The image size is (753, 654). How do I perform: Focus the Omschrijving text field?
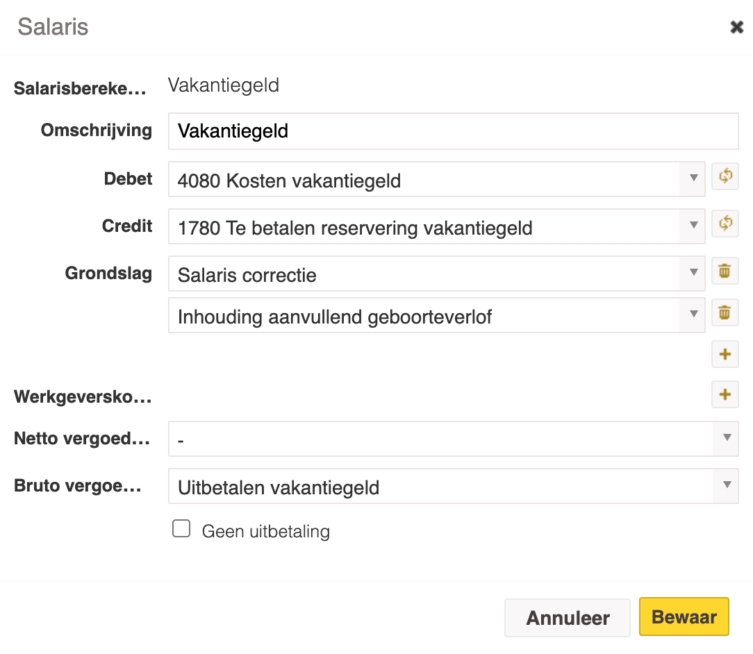[x=454, y=131]
